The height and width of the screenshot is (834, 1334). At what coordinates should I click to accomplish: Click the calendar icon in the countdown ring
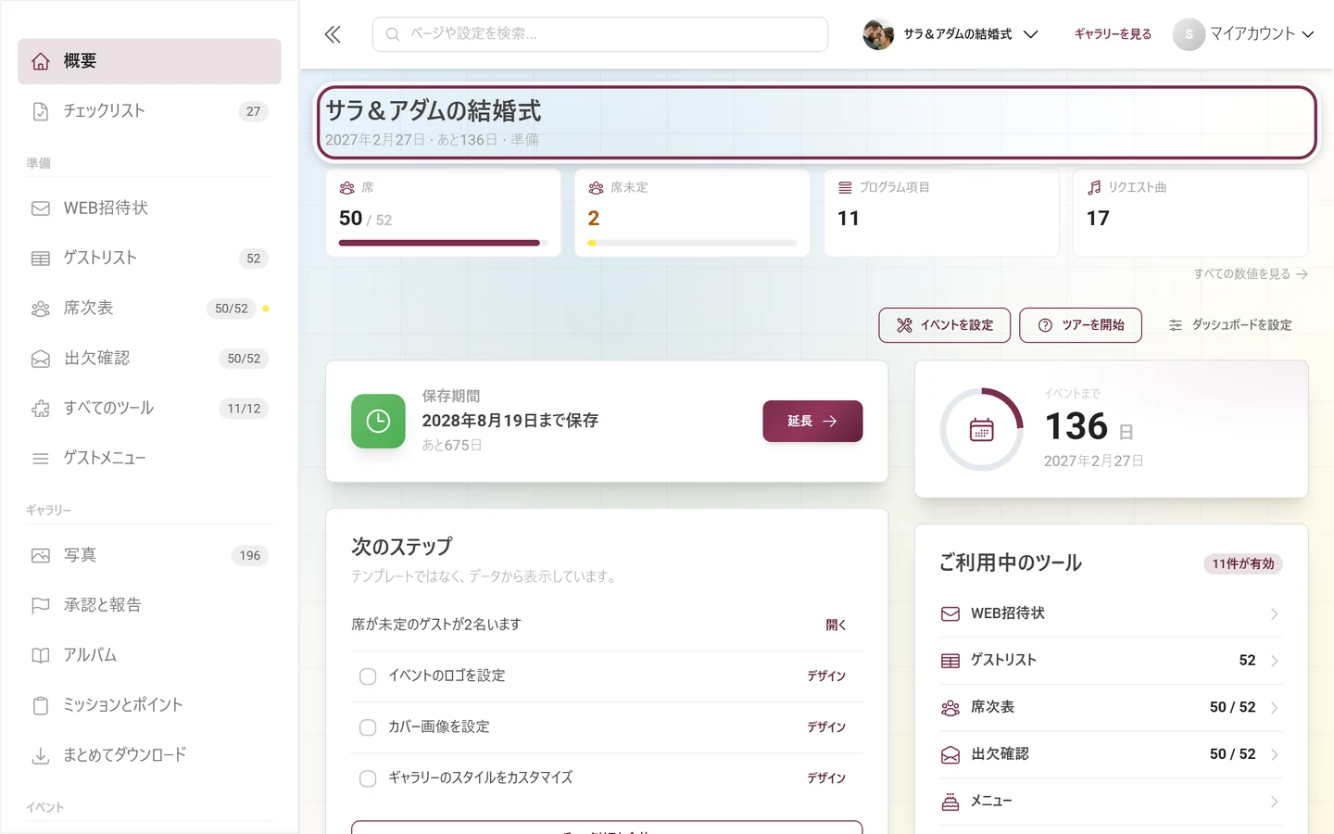tap(982, 430)
